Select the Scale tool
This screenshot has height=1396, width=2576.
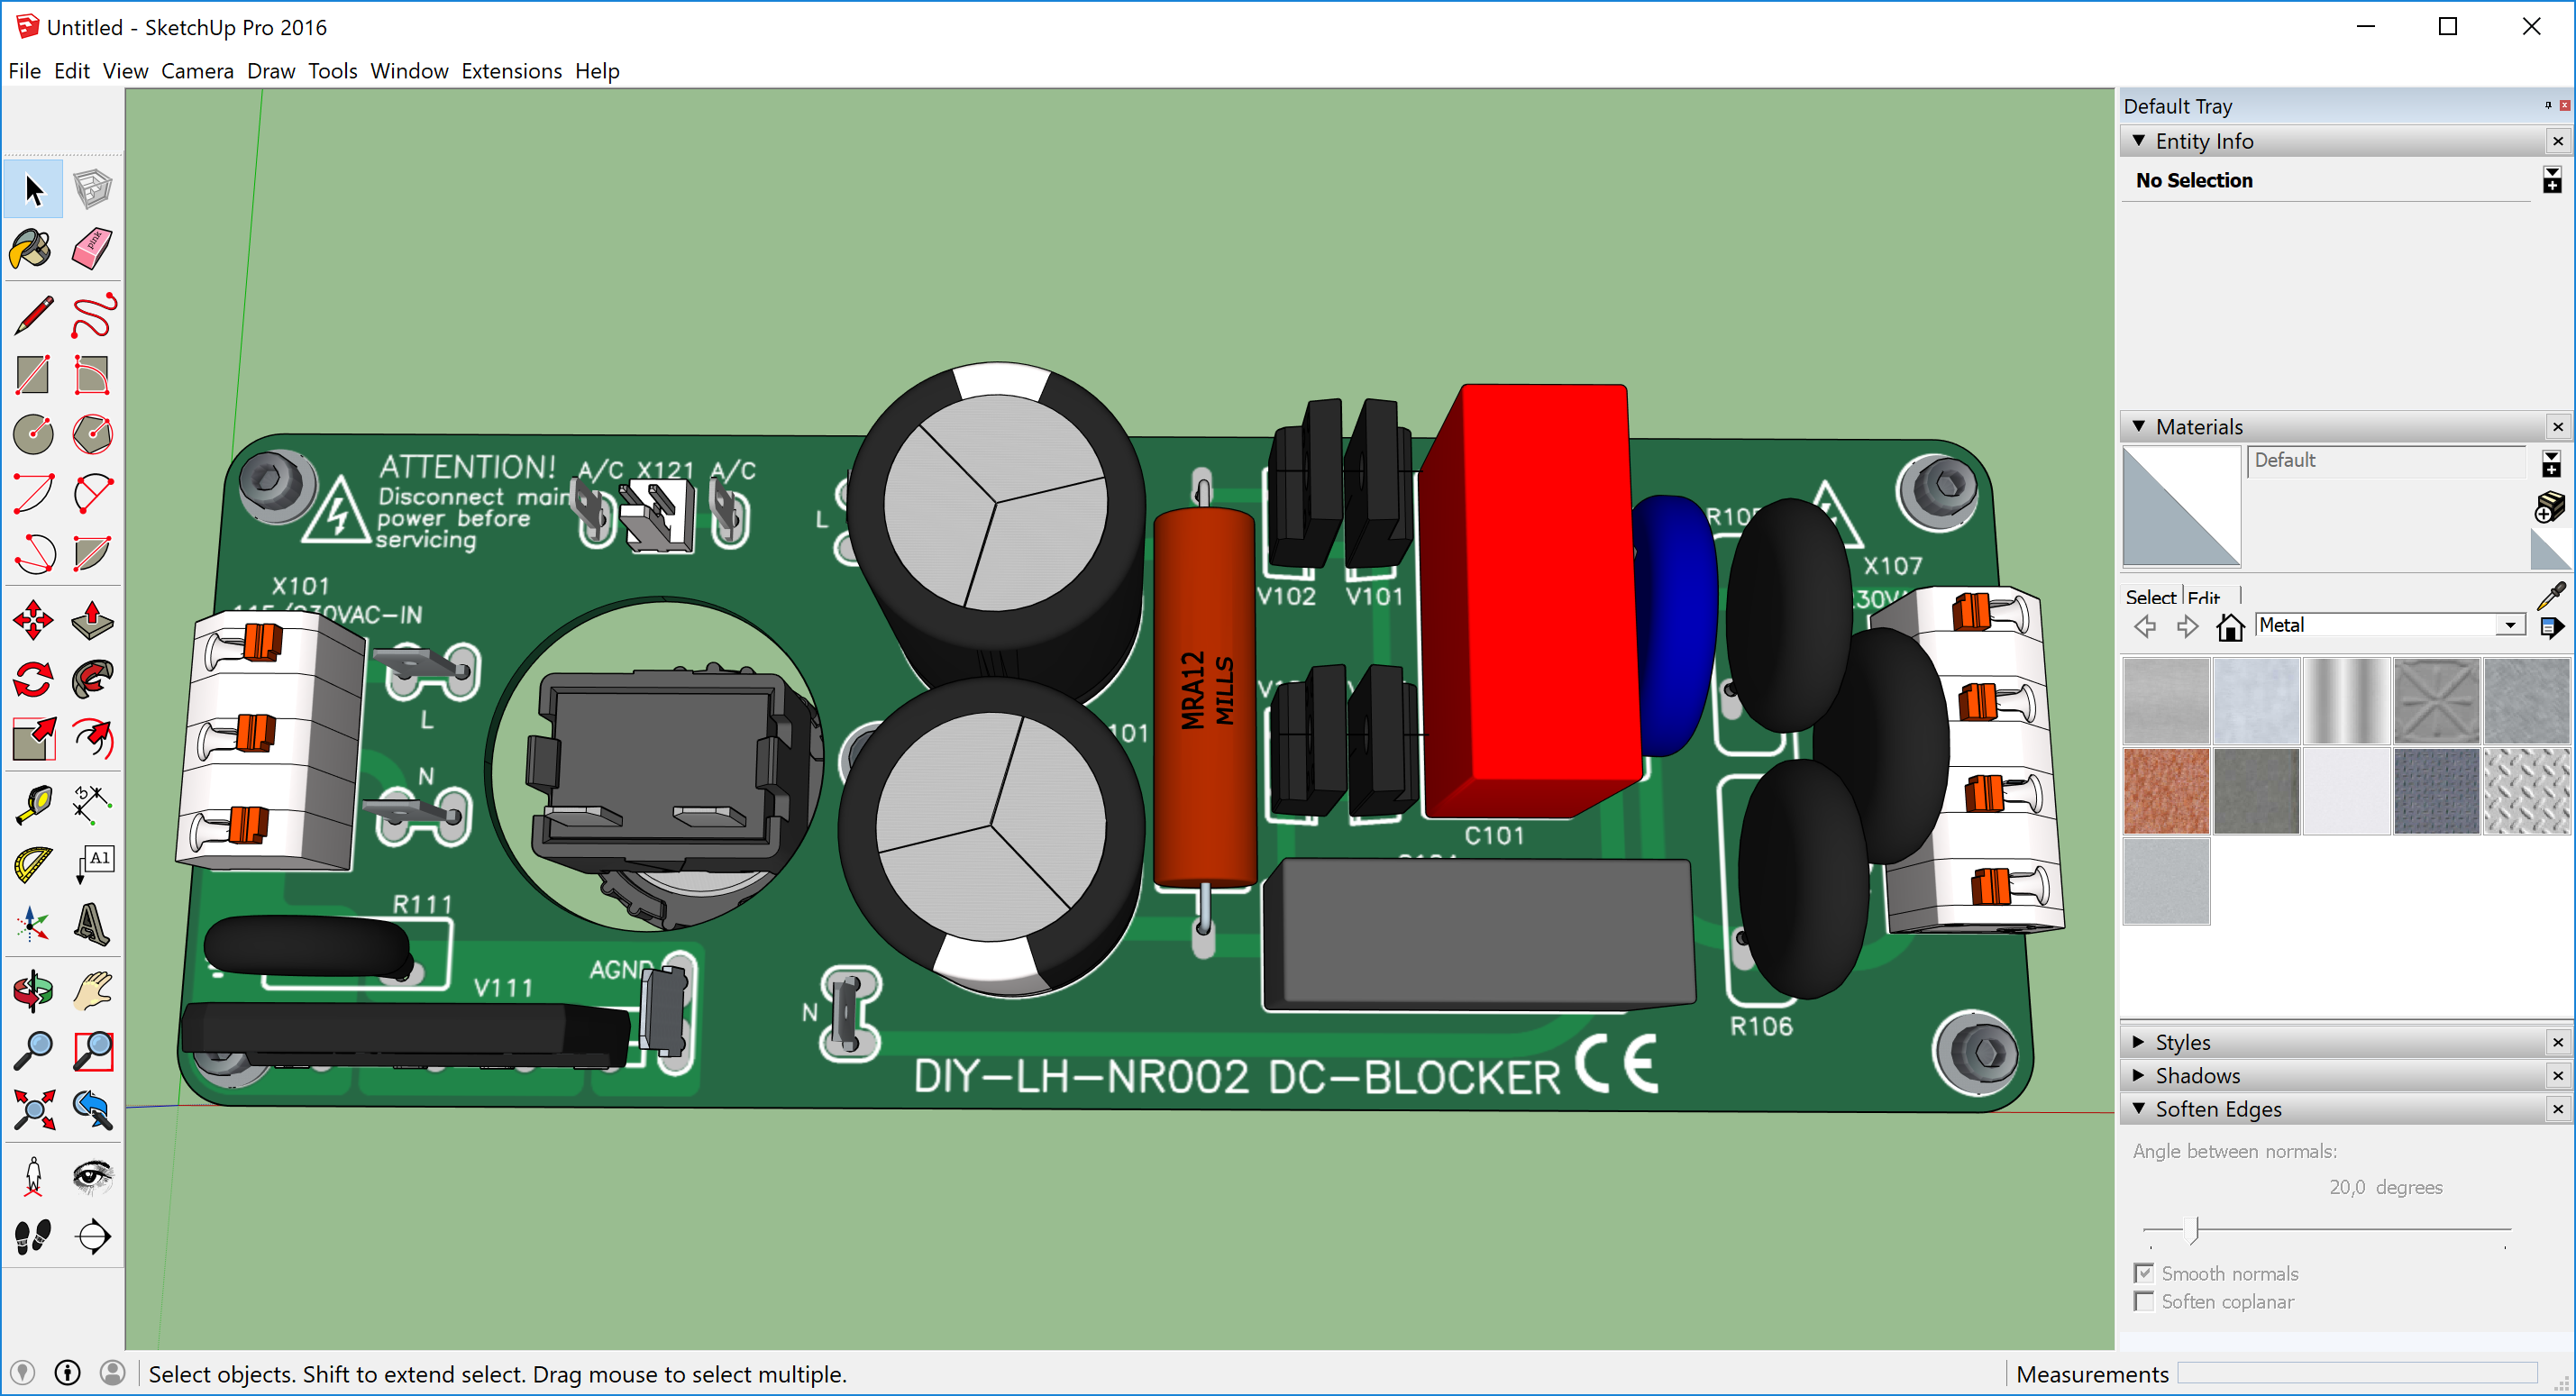[x=33, y=739]
